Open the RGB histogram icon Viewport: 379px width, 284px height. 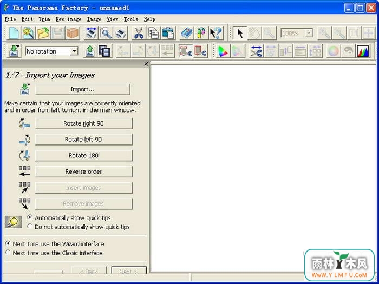[x=363, y=51]
